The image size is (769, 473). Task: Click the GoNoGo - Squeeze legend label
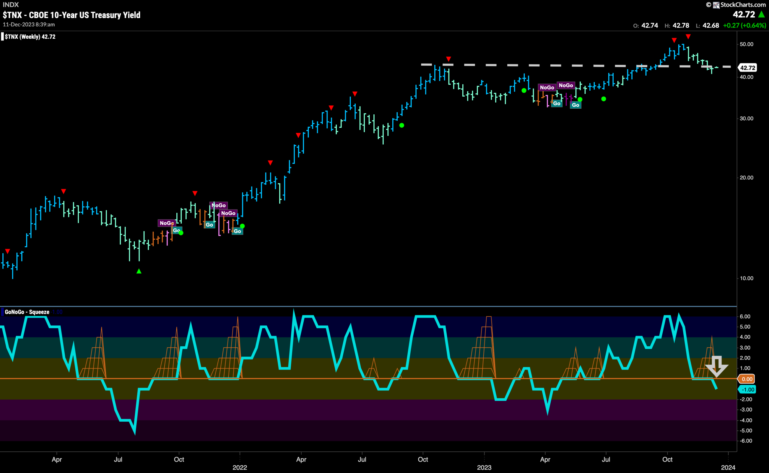[27, 312]
